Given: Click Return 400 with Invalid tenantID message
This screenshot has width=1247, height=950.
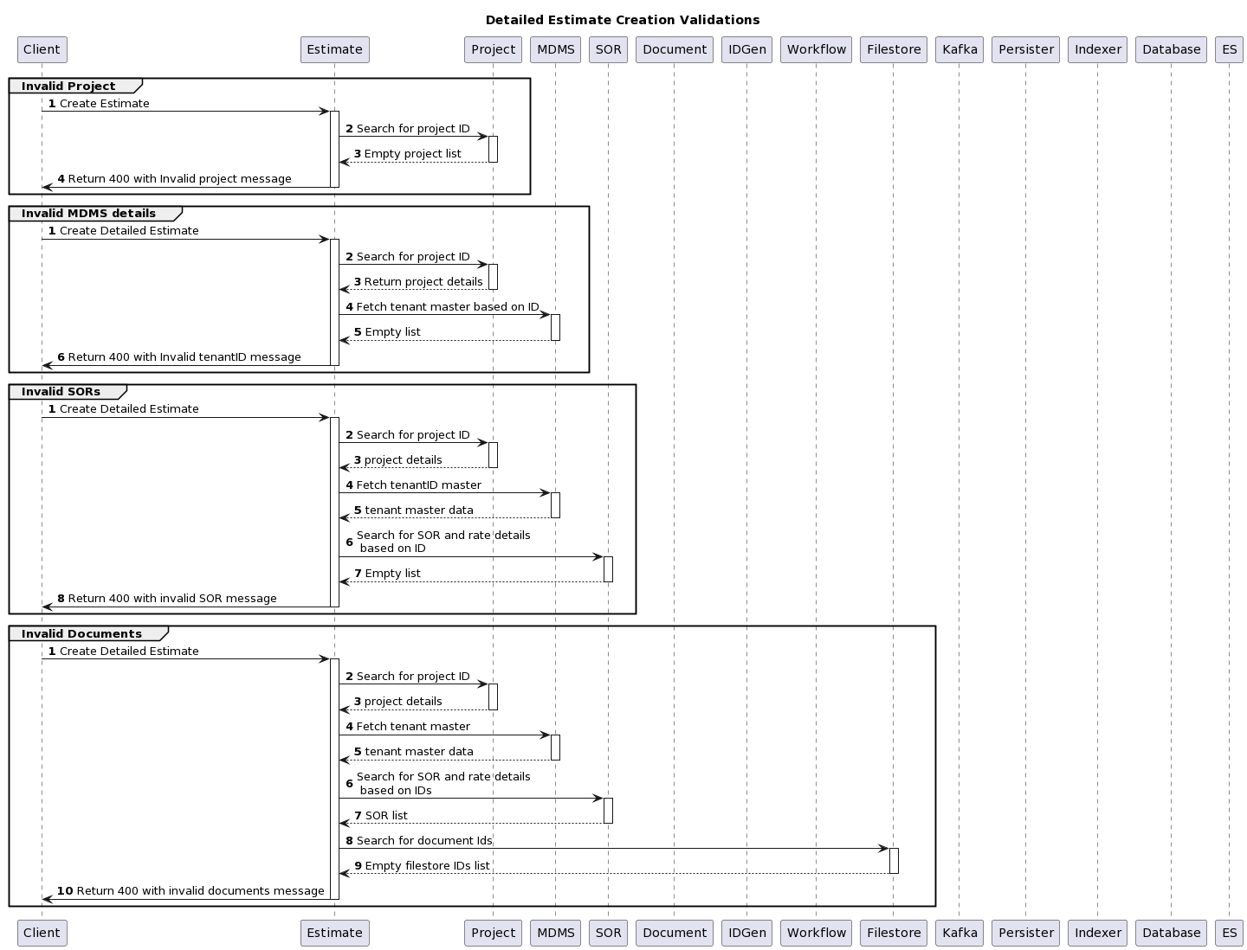Looking at the screenshot, I should tap(184, 357).
